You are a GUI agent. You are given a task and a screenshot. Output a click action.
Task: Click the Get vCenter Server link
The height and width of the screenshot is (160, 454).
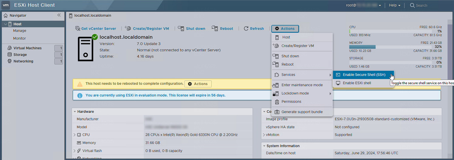click(x=99, y=29)
